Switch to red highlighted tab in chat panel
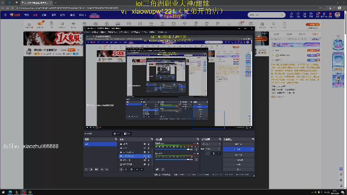 (x=315, y=34)
